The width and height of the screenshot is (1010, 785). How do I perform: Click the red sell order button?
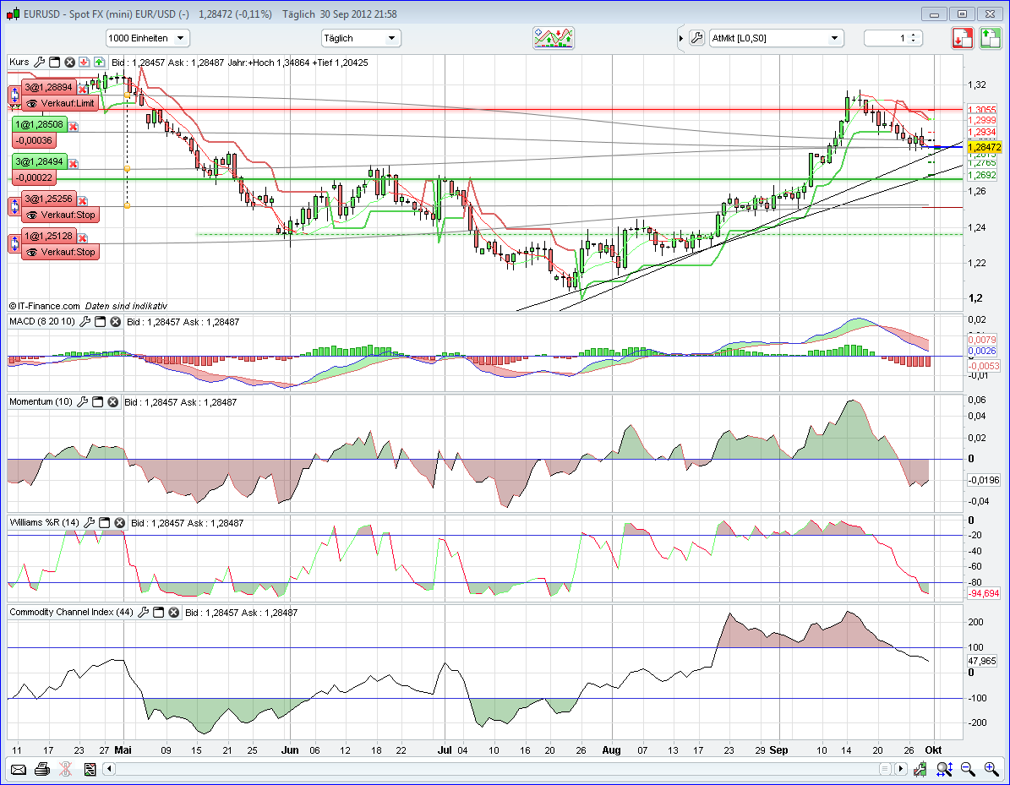pos(963,38)
